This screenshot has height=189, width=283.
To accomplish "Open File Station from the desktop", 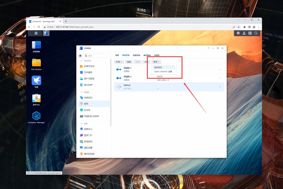I will [36, 63].
